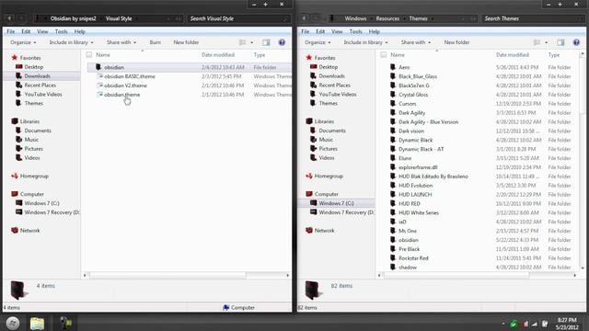Open Pictures library in left window
Screen dimensions: 589x331
[33, 149]
